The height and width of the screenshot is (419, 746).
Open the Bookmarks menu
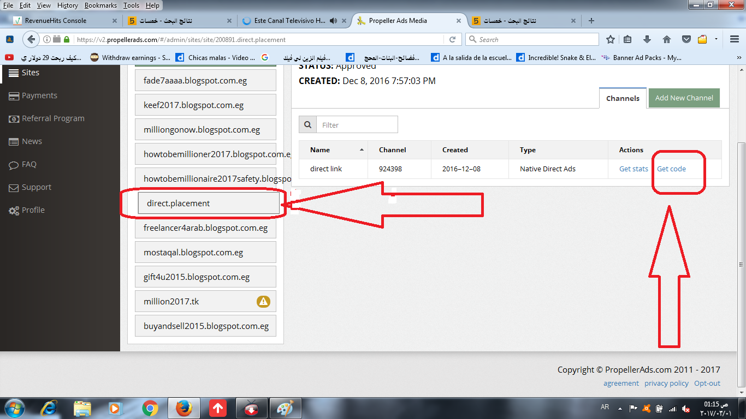pos(101,5)
